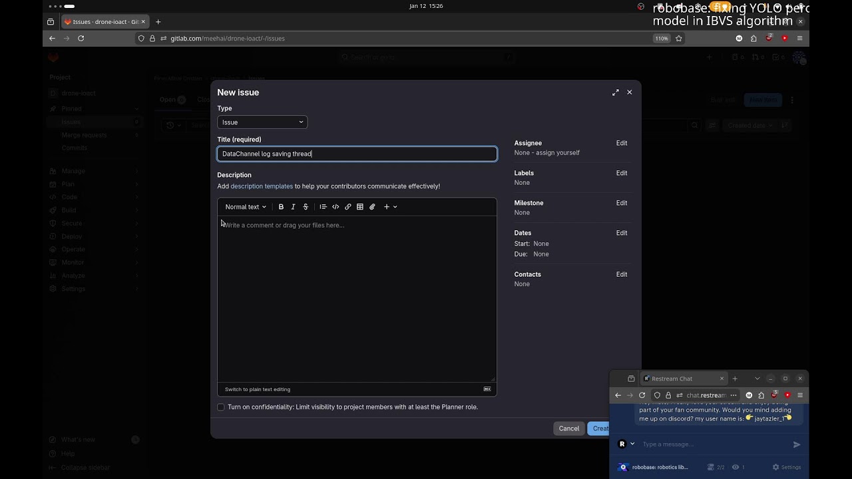Open the Firefox hamburger menu in GitLab window
The width and height of the screenshot is (852, 479).
coord(799,39)
